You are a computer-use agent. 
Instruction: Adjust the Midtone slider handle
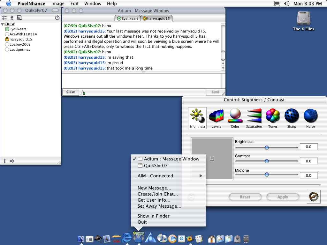click(x=267, y=174)
